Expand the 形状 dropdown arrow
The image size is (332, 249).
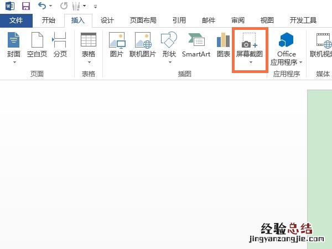(170, 62)
